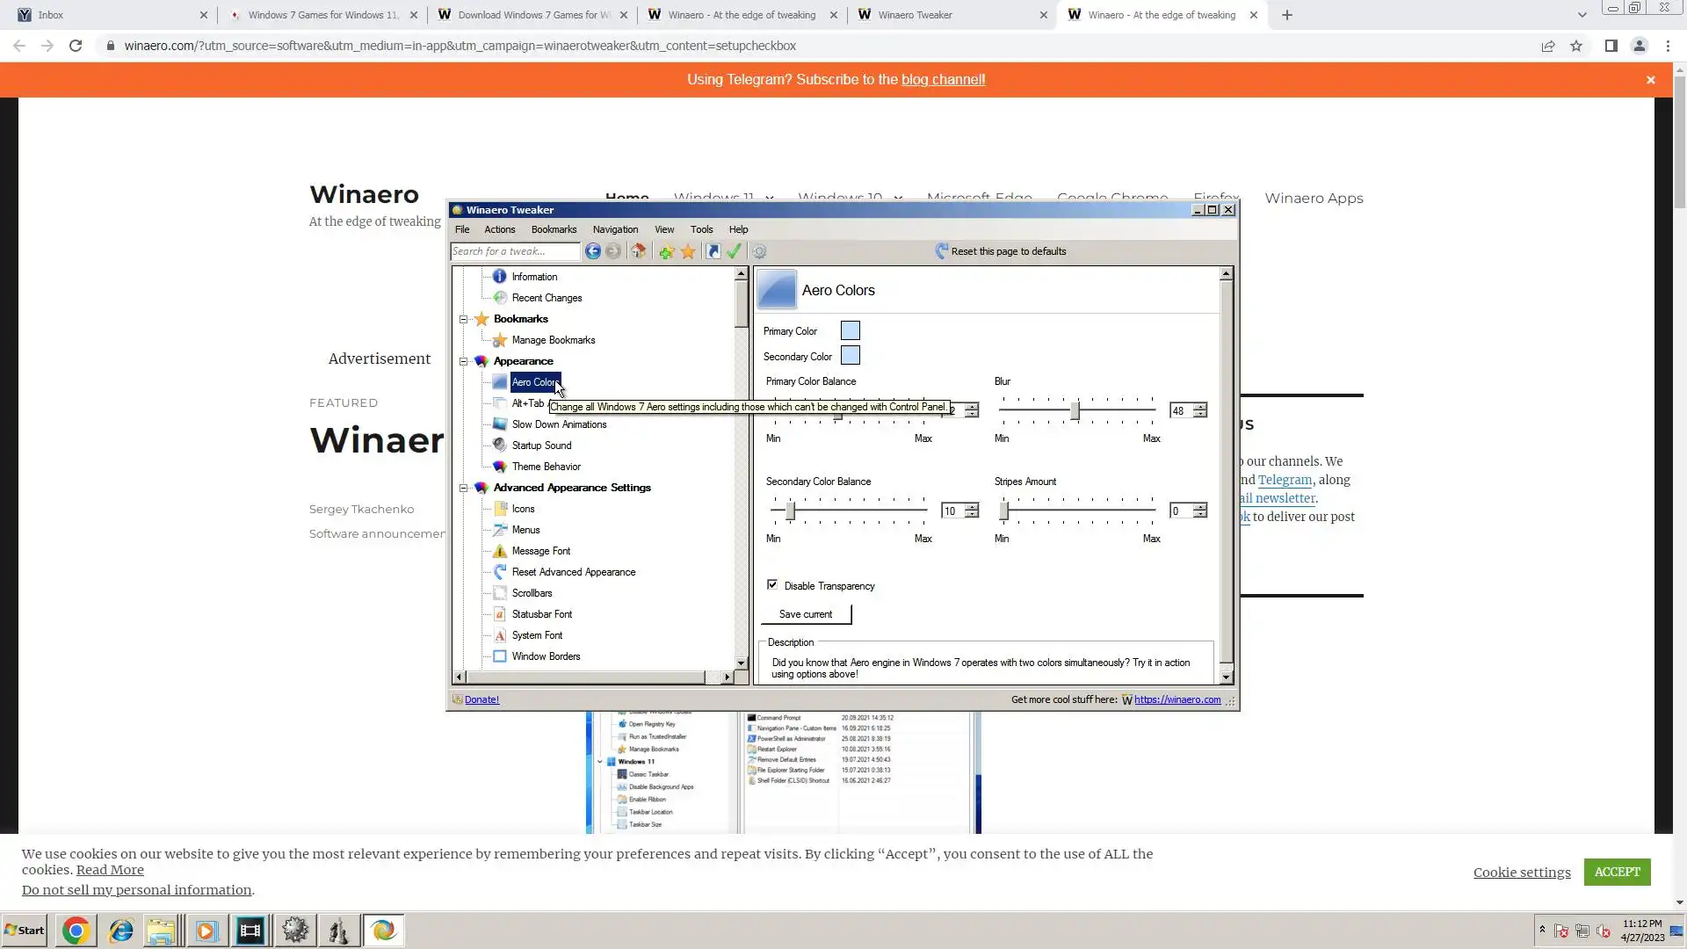Viewport: 1687px width, 949px height.
Task: Collapse Advanced Appearance Settings node
Action: [x=464, y=488]
